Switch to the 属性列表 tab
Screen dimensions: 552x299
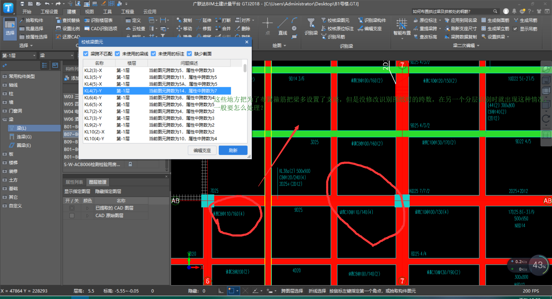(74, 182)
